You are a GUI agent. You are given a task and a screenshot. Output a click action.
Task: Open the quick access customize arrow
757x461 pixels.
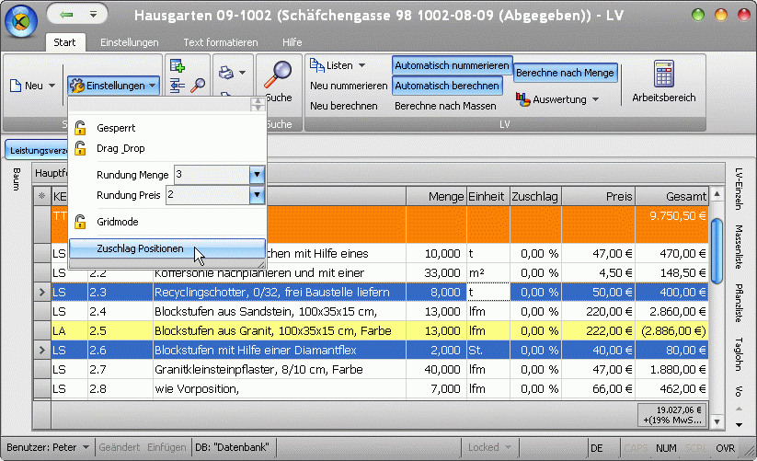93,15
